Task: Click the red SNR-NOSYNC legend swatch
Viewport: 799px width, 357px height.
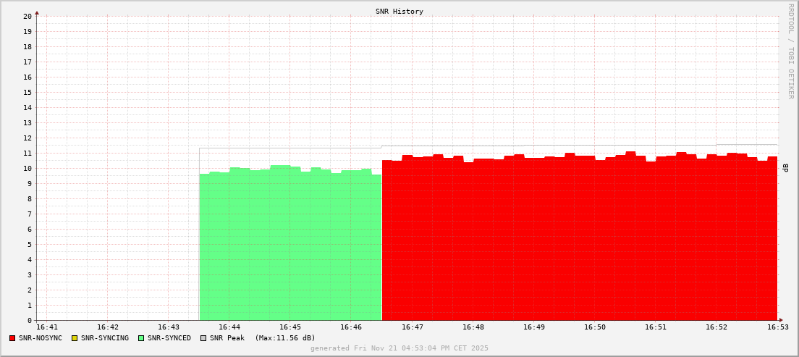Action: 12,338
